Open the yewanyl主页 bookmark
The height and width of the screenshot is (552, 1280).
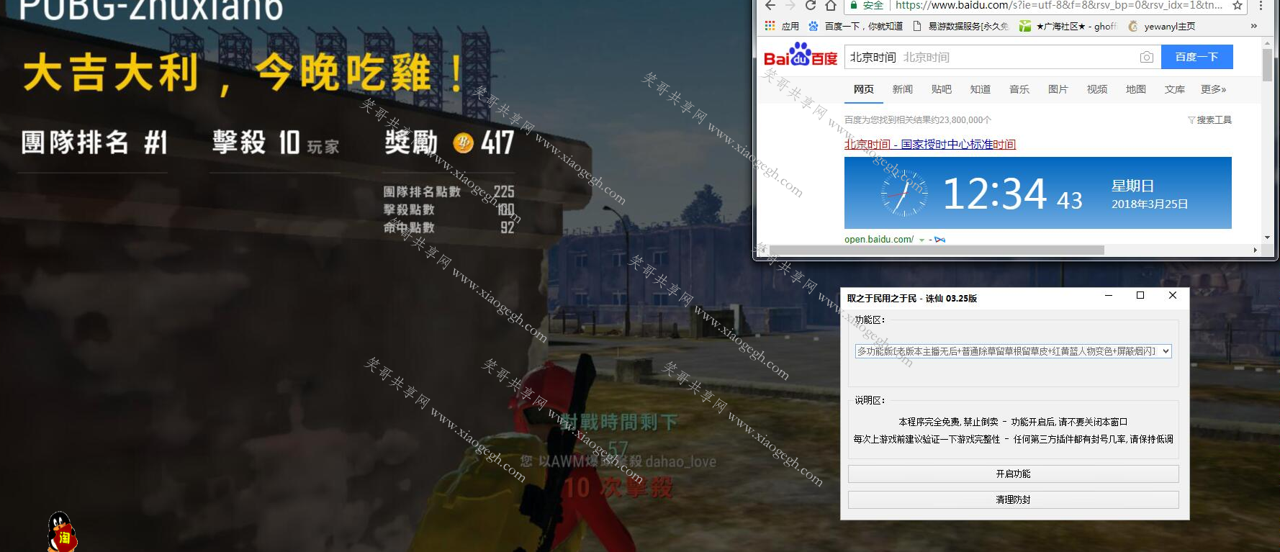point(1162,26)
